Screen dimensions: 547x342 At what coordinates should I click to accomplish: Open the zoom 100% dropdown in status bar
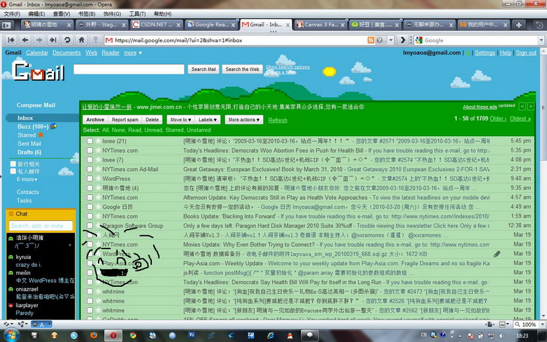click(x=542, y=324)
